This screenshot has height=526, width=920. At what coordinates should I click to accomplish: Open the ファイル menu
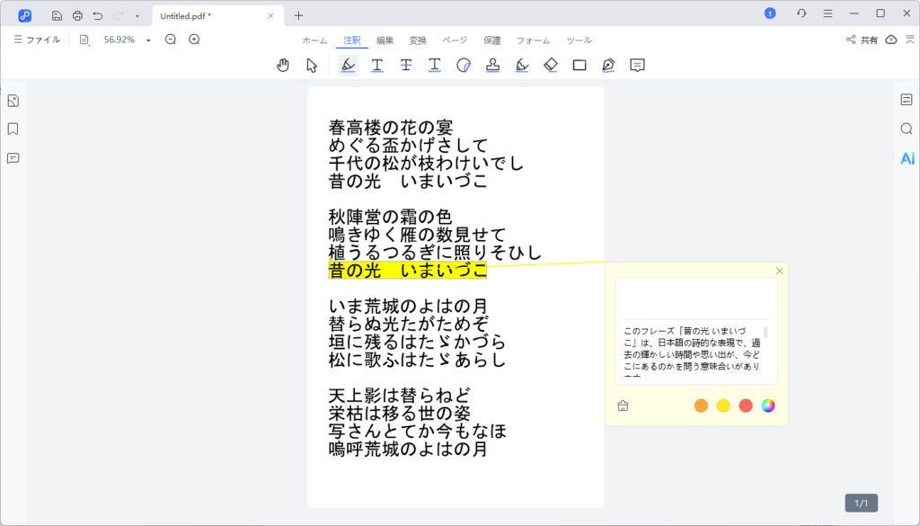[x=36, y=40]
